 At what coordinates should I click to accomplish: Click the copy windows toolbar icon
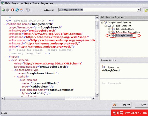tap(28, 10)
